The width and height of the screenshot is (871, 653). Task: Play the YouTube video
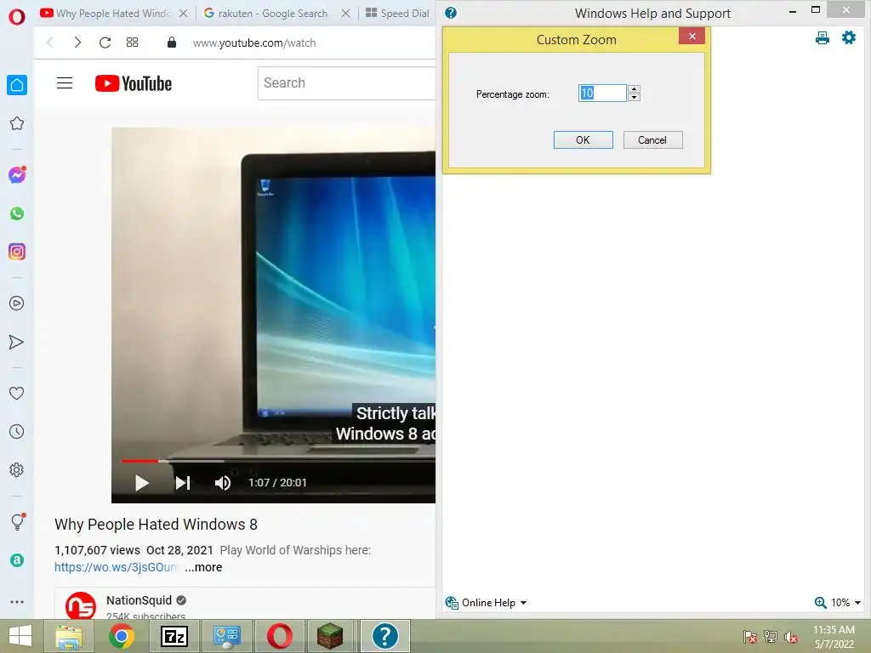(x=142, y=483)
